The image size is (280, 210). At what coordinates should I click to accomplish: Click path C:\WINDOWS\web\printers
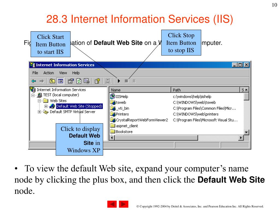[196, 114]
